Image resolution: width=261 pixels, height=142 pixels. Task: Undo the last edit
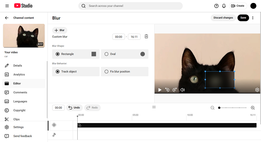click(x=74, y=108)
